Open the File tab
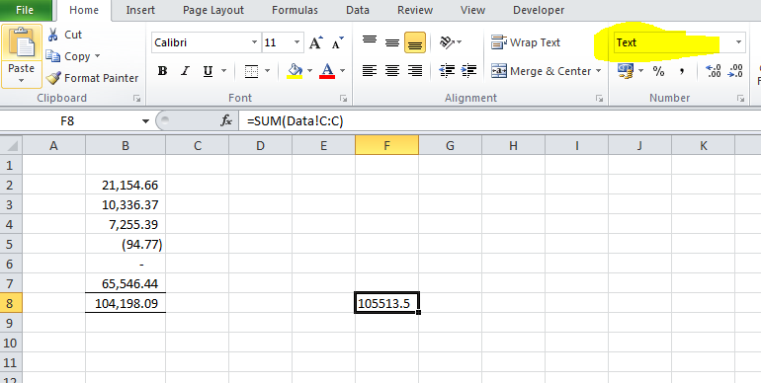The image size is (761, 383). [x=25, y=10]
